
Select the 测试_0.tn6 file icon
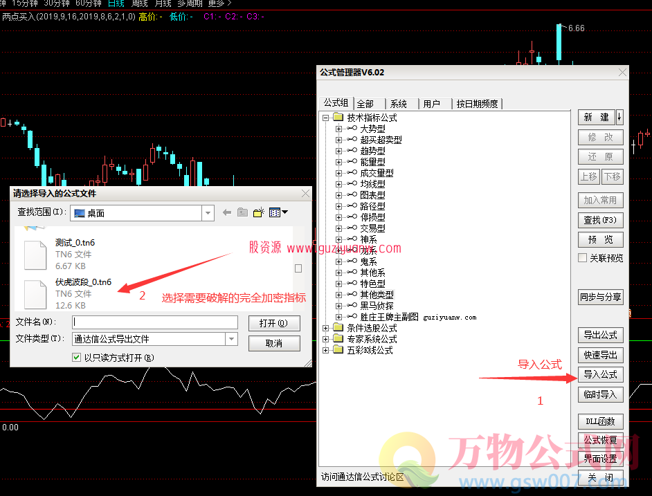[35, 254]
